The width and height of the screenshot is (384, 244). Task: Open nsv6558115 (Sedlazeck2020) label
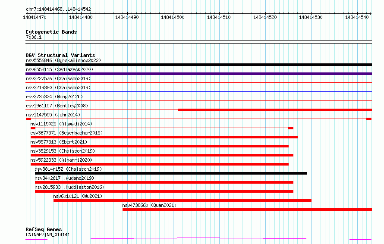pos(60,69)
